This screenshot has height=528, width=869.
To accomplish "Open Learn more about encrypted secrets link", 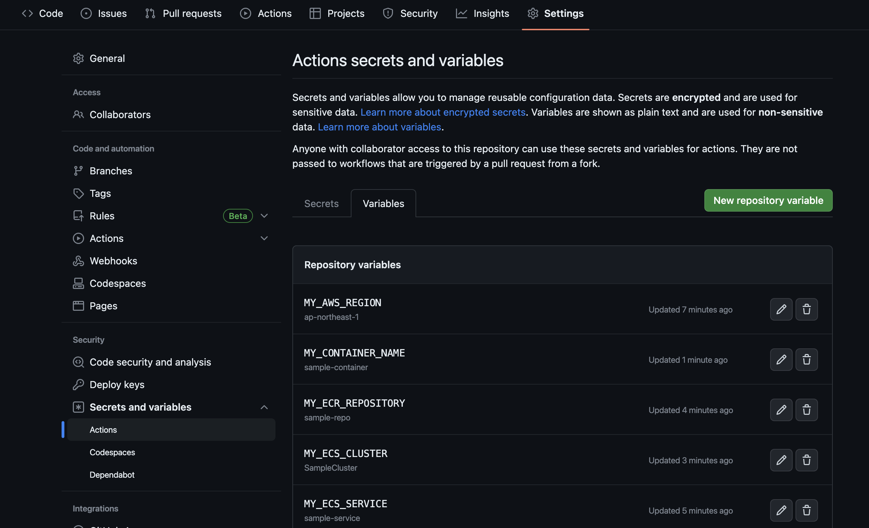I will (443, 112).
